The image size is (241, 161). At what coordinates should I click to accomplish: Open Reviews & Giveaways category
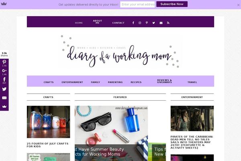164,81
